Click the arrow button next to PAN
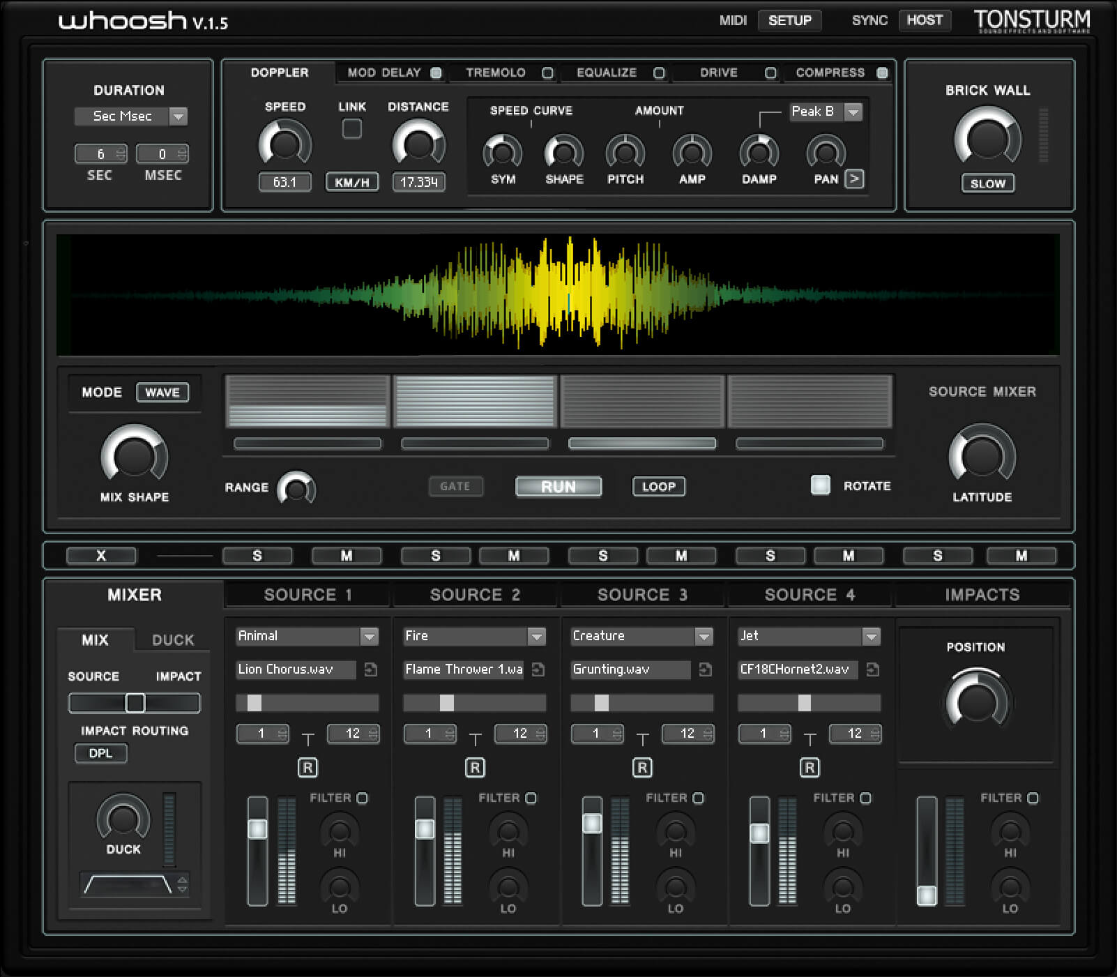The width and height of the screenshot is (1117, 977). coord(854,179)
